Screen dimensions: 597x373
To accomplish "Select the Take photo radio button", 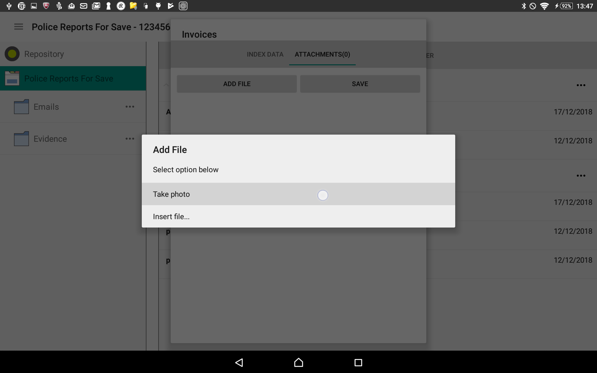I will pyautogui.click(x=323, y=194).
